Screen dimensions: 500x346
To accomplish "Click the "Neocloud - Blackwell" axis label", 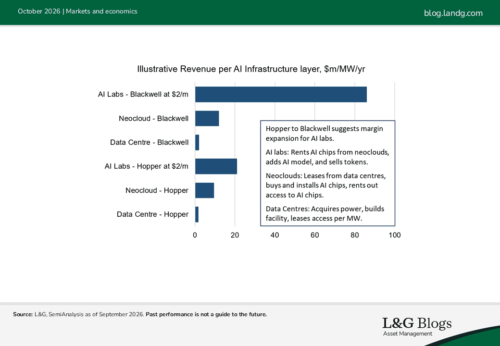I will click(x=154, y=119).
